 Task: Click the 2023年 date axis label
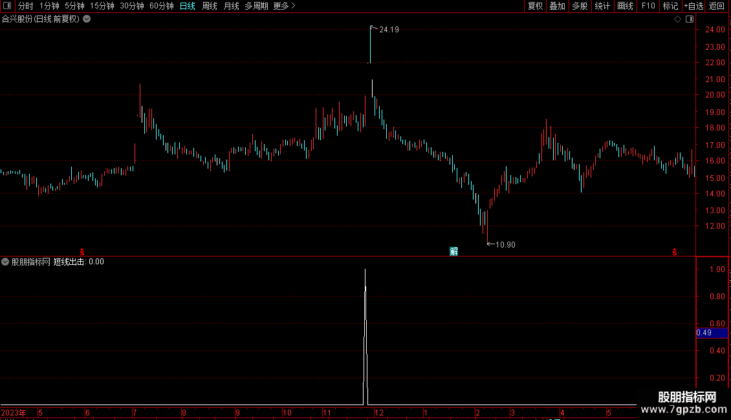click(x=14, y=412)
